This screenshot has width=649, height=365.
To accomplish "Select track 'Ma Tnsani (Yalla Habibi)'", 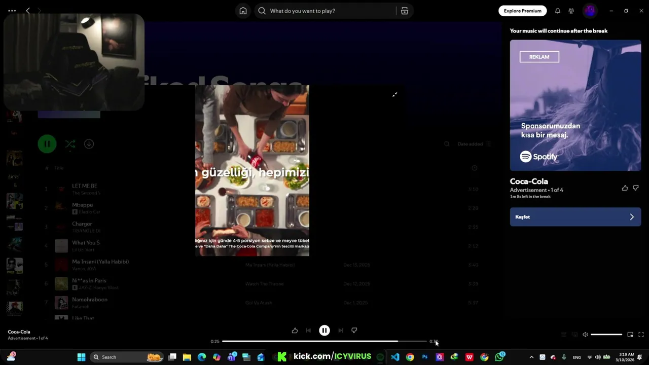I will 100,262.
